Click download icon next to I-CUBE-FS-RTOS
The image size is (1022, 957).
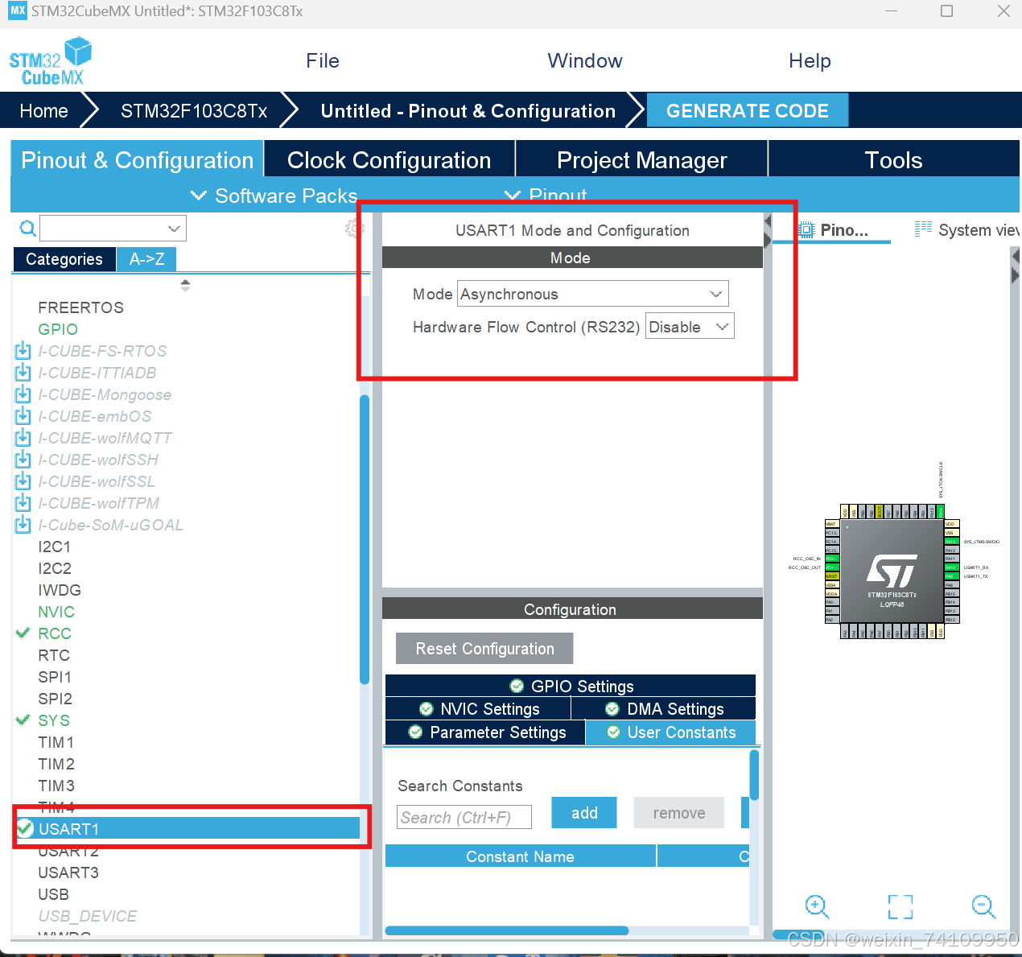coord(23,350)
